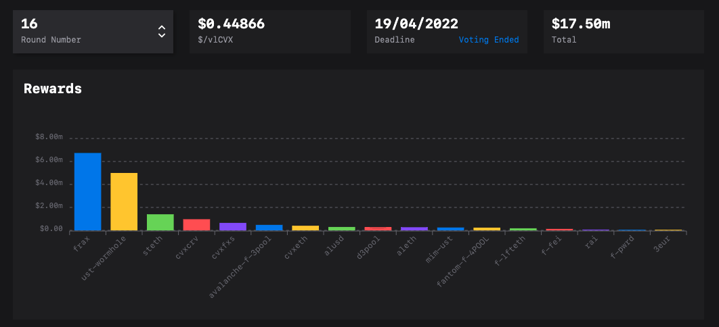Select the yellow cvxeth bar
Image resolution: width=719 pixels, height=327 pixels.
point(305,228)
